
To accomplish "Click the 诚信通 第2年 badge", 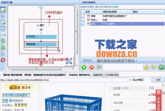I will coord(20,88).
